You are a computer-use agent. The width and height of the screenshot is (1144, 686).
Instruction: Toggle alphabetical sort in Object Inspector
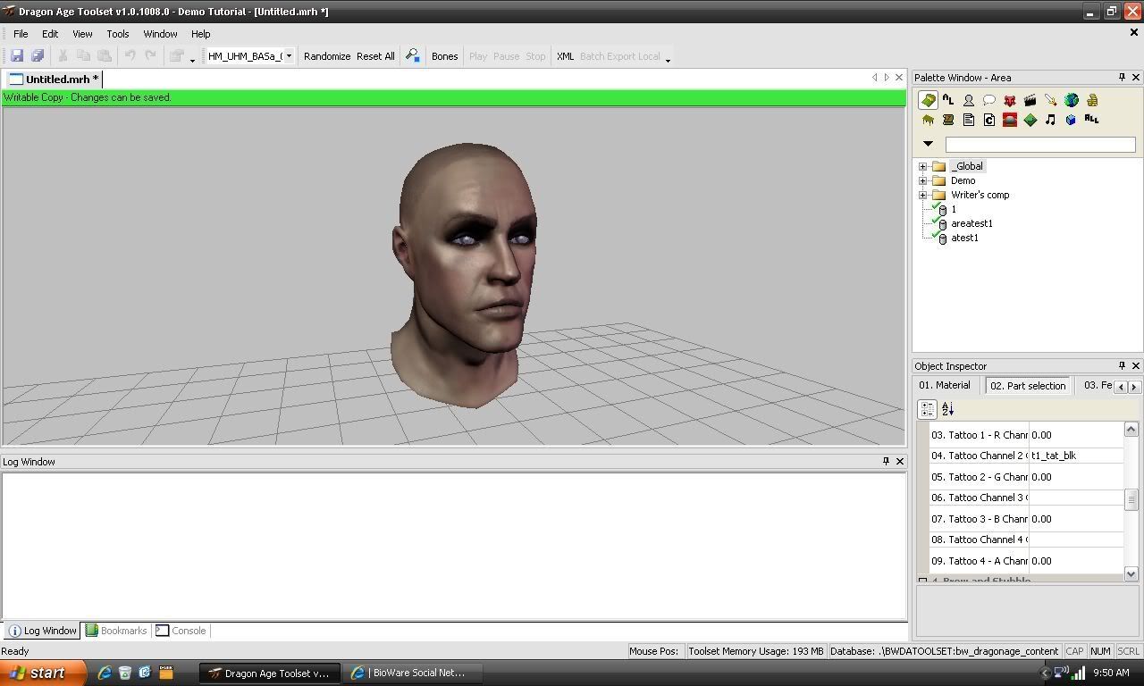click(x=947, y=409)
